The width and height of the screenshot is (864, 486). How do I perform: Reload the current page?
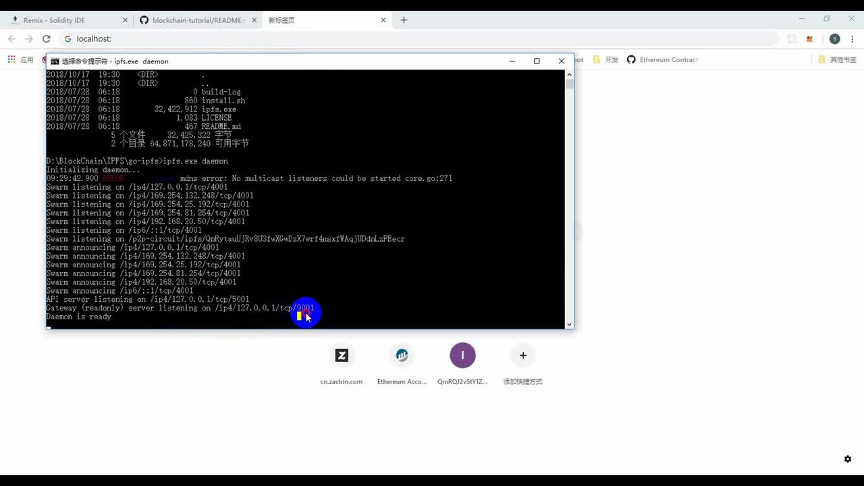coord(47,39)
